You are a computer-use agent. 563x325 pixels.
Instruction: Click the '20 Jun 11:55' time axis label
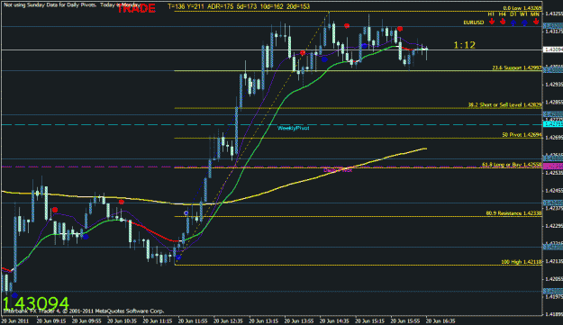(x=193, y=320)
